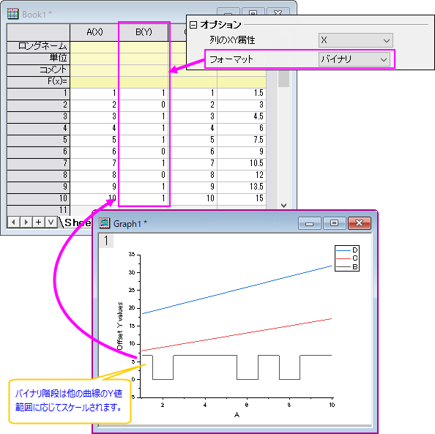Click legend entry C in graph
The width and height of the screenshot is (435, 434).
point(347,258)
